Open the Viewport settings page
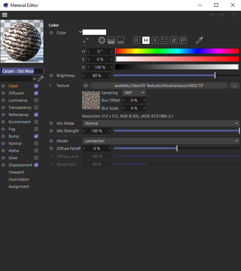Screen dimensions: 241x271 [16, 172]
